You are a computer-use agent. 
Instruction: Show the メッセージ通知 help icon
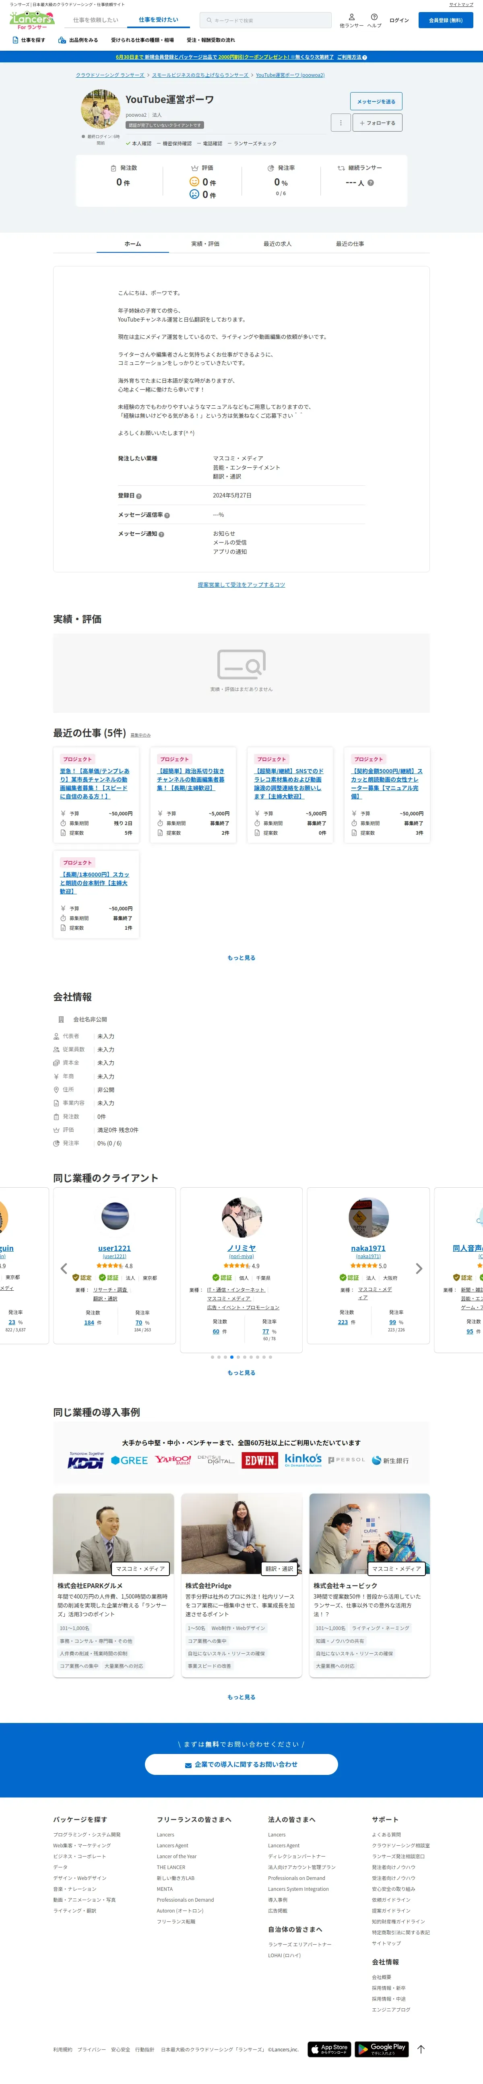(x=161, y=534)
